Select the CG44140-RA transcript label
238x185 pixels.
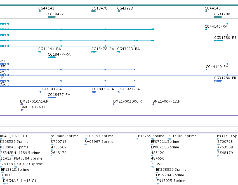(x=216, y=27)
